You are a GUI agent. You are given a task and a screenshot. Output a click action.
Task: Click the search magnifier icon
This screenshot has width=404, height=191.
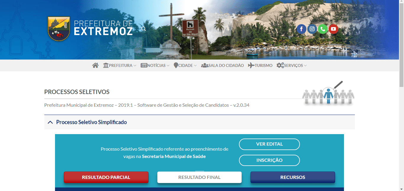click(143, 29)
